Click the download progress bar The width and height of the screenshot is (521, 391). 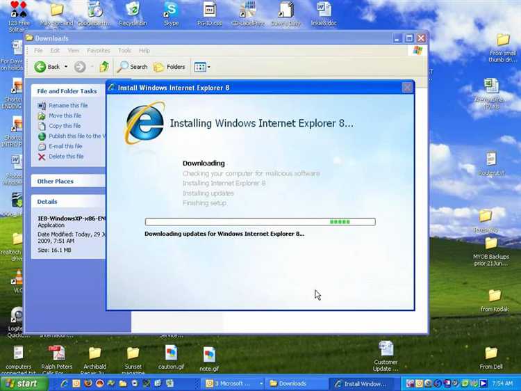pos(260,222)
